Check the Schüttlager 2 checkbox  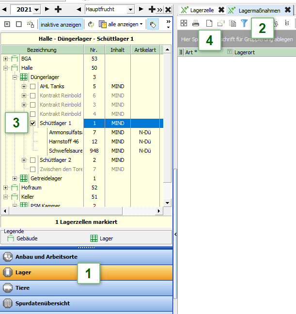[x=32, y=160]
